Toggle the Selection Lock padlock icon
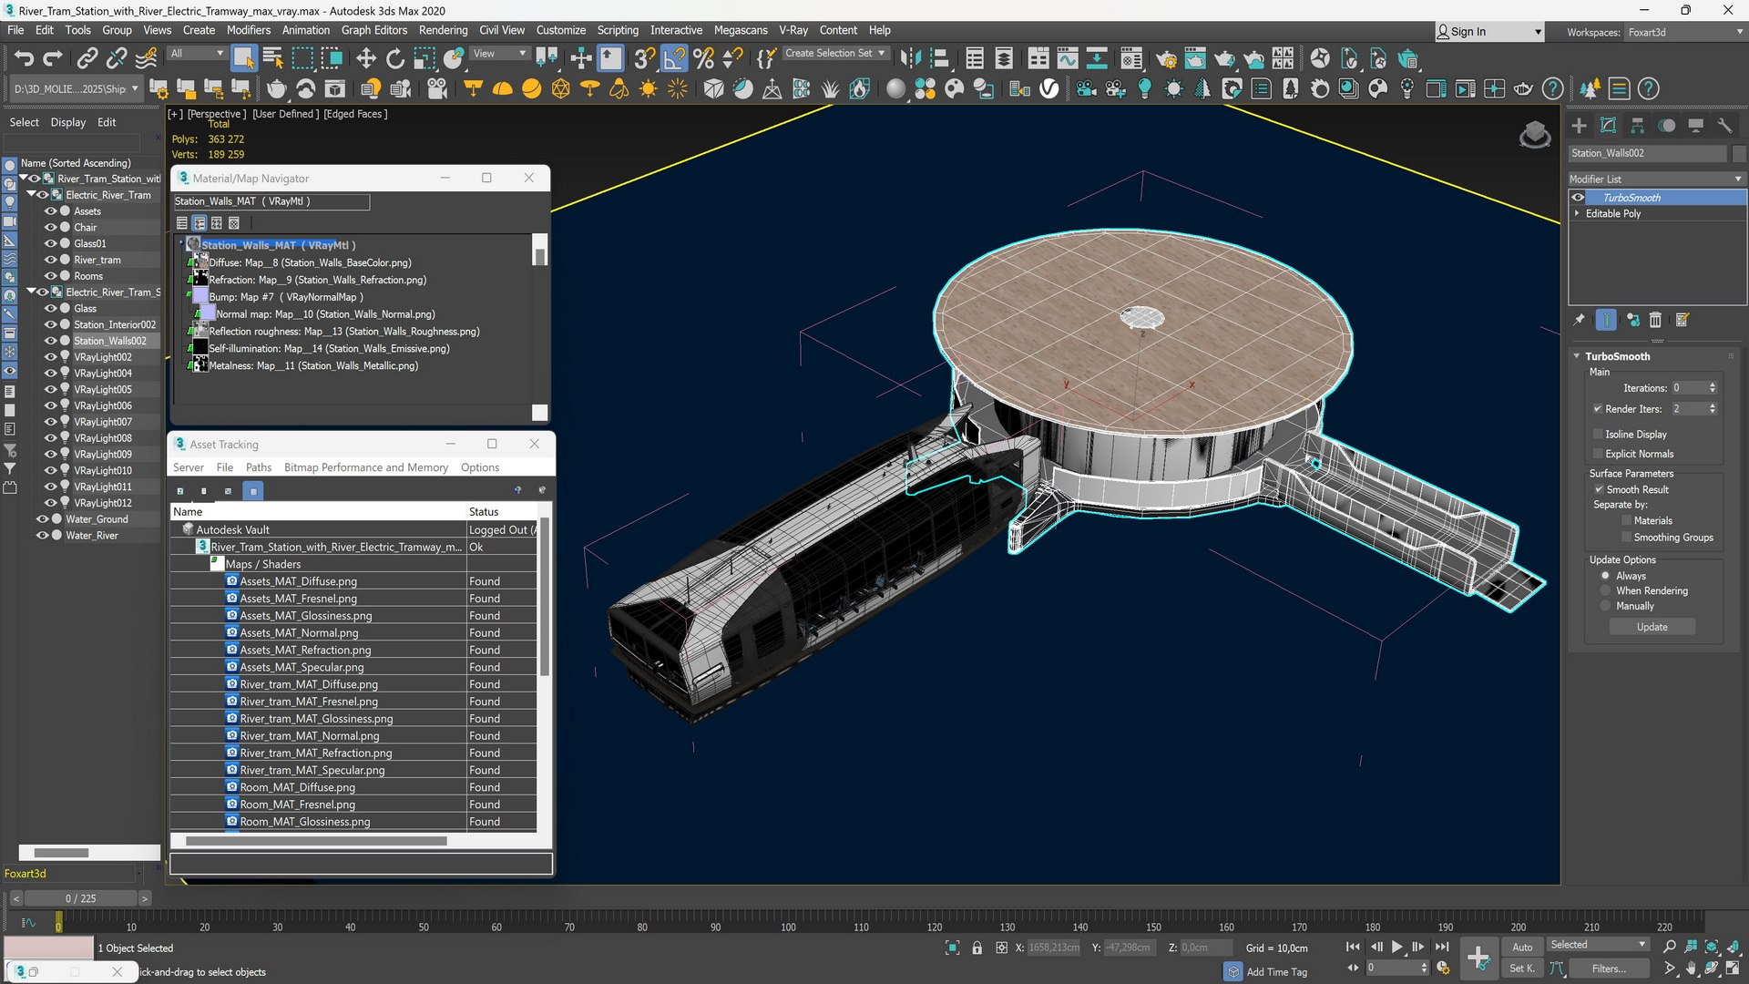 [x=977, y=948]
